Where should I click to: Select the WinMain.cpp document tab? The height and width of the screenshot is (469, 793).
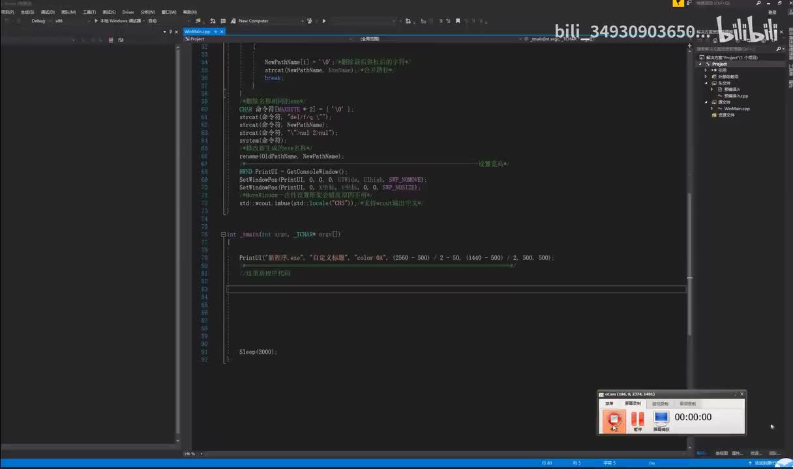[x=197, y=31]
